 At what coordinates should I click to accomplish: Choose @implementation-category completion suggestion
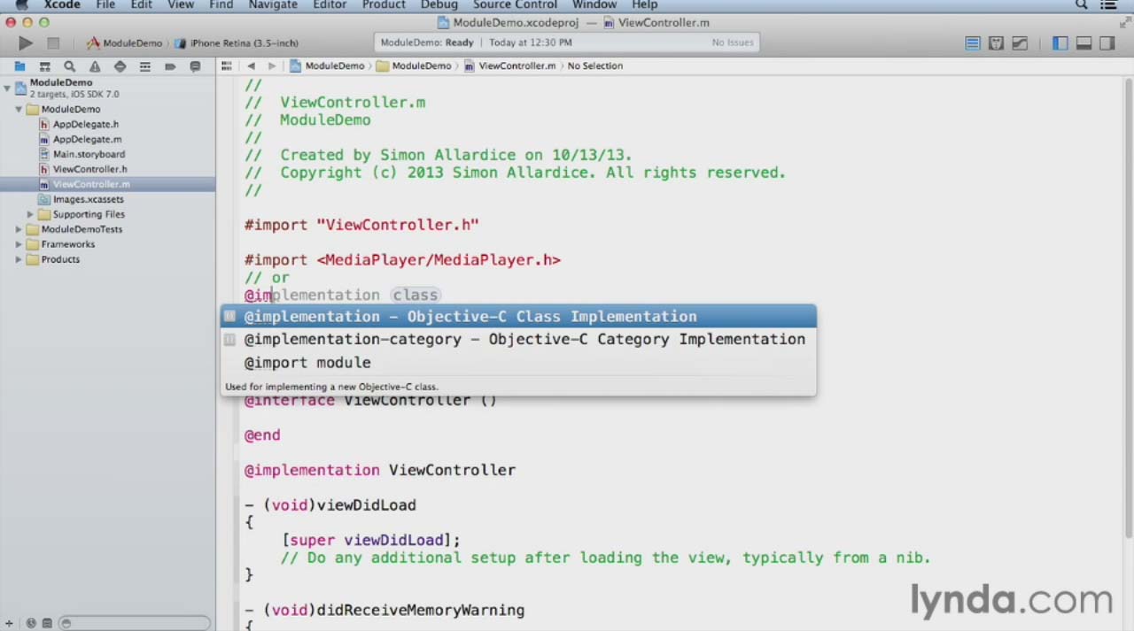518,339
